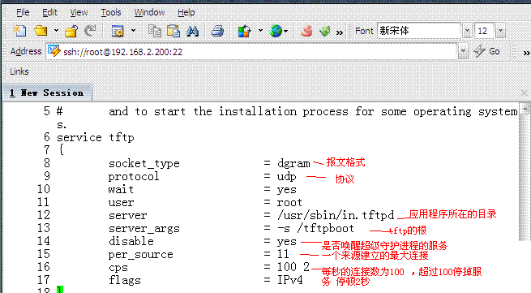The image size is (531, 293).
Task: Click the session icon in Address bar
Action: pos(54,51)
